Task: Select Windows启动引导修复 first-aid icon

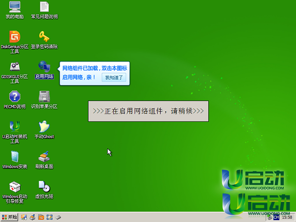Action: pos(15,192)
